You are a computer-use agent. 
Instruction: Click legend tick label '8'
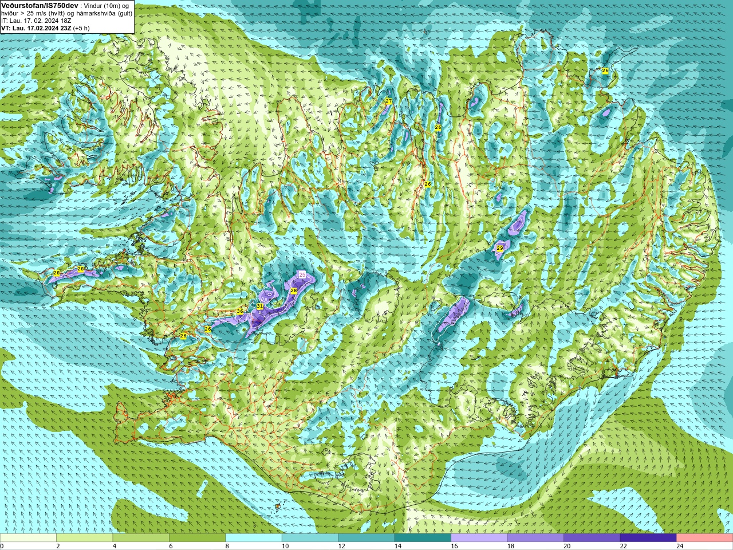click(x=227, y=546)
